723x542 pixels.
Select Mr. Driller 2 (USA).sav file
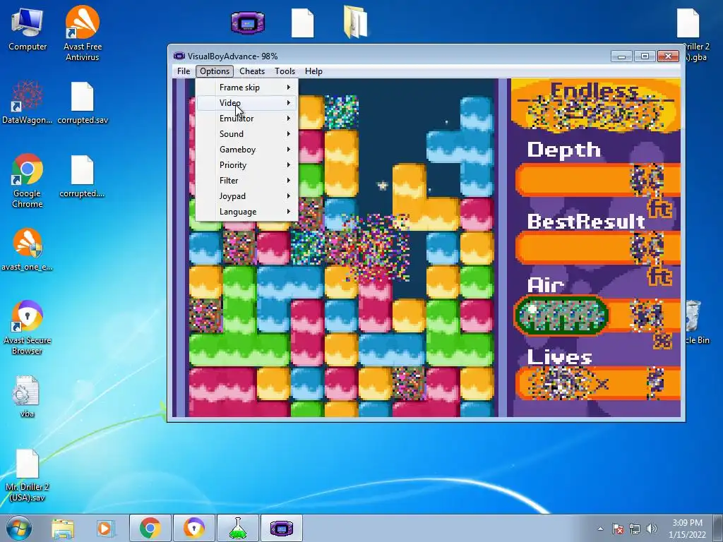[28, 475]
